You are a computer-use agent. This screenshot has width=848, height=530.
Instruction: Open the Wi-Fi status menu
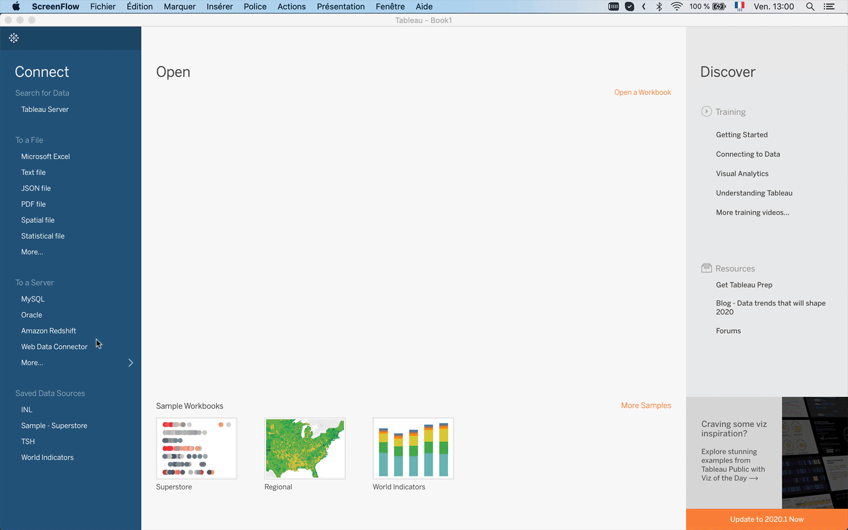tap(677, 6)
